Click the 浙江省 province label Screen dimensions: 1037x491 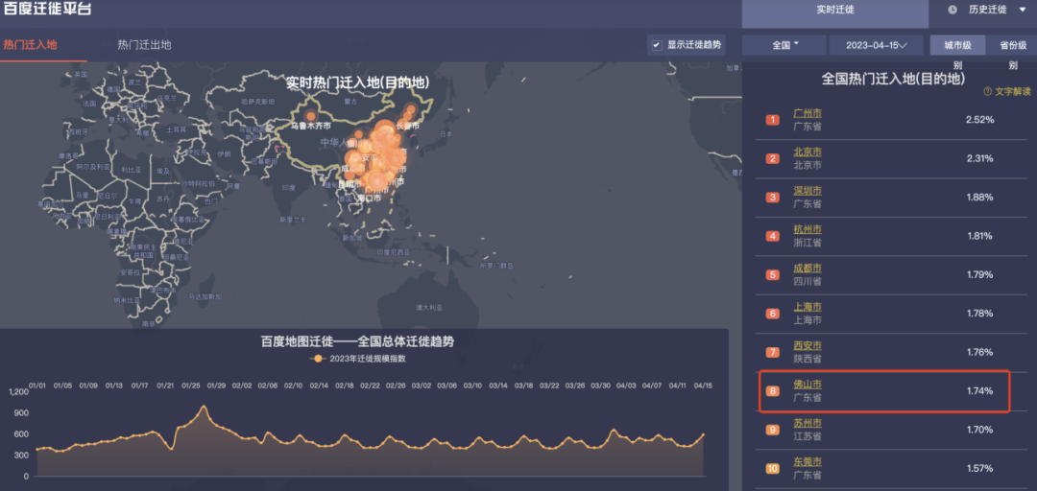pyautogui.click(x=808, y=244)
